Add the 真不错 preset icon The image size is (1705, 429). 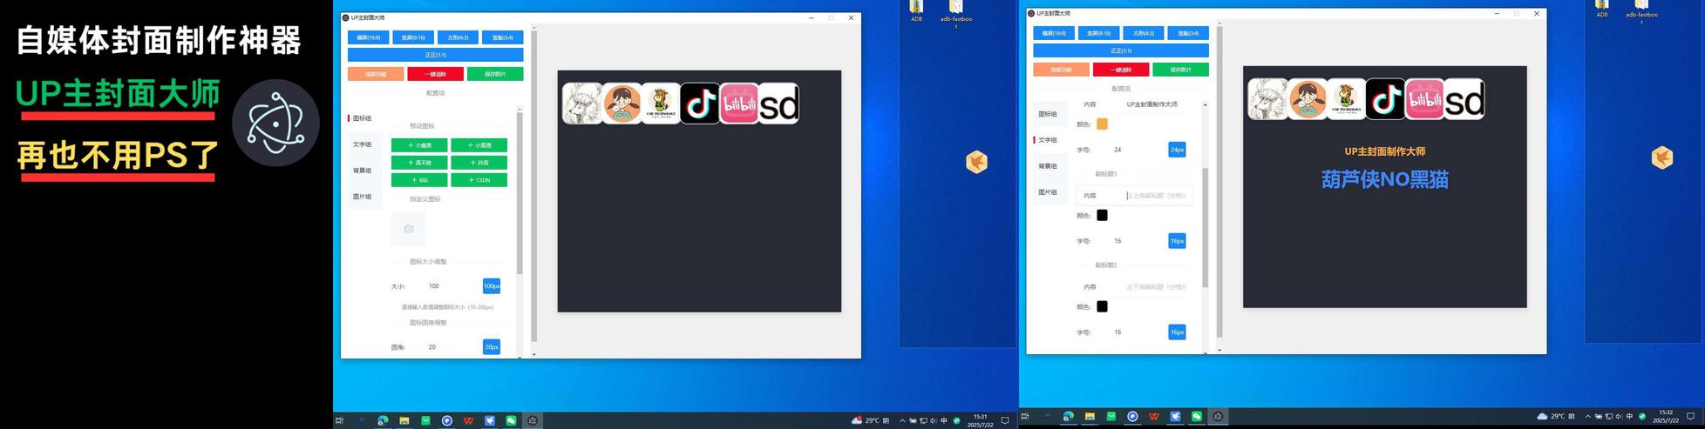[x=419, y=163]
